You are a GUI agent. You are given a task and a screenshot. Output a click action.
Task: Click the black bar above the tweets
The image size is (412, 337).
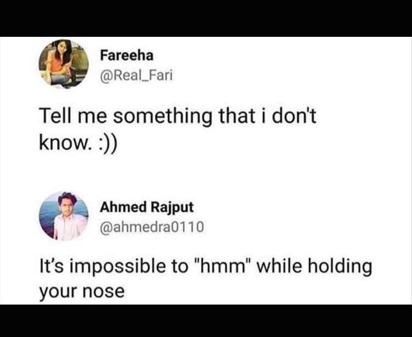(x=206, y=18)
